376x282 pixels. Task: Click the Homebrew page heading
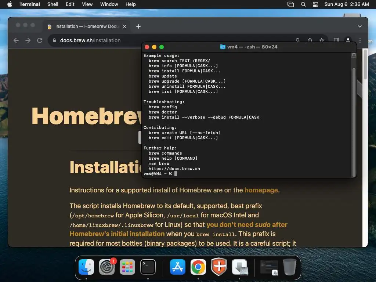coord(87,116)
